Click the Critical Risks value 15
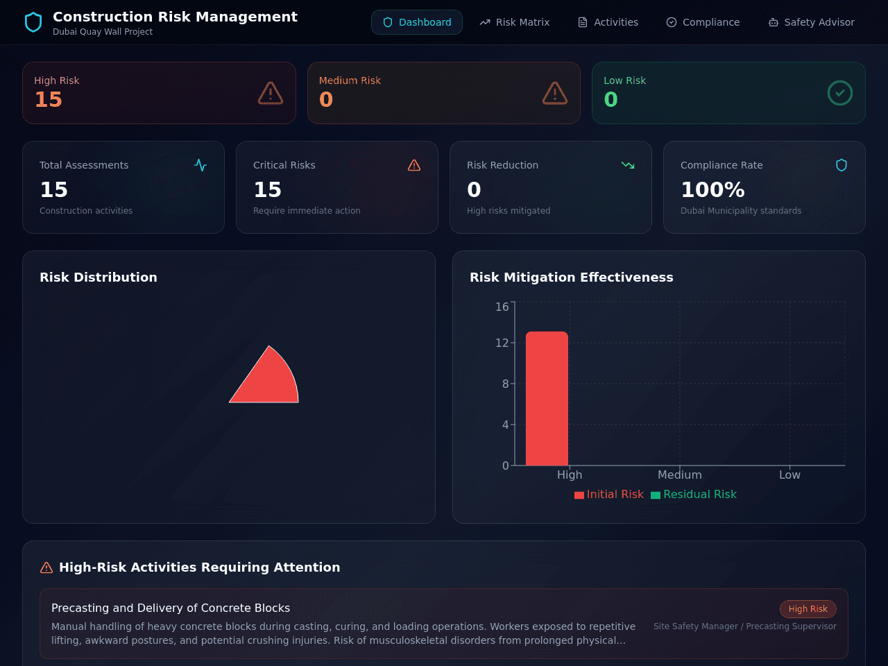The width and height of the screenshot is (888, 666). pyautogui.click(x=267, y=189)
